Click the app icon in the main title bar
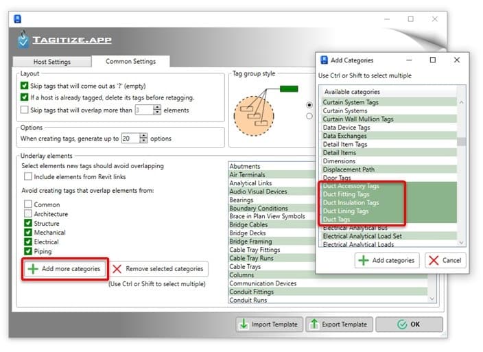Screen dimensions: 483x352 (x=18, y=19)
